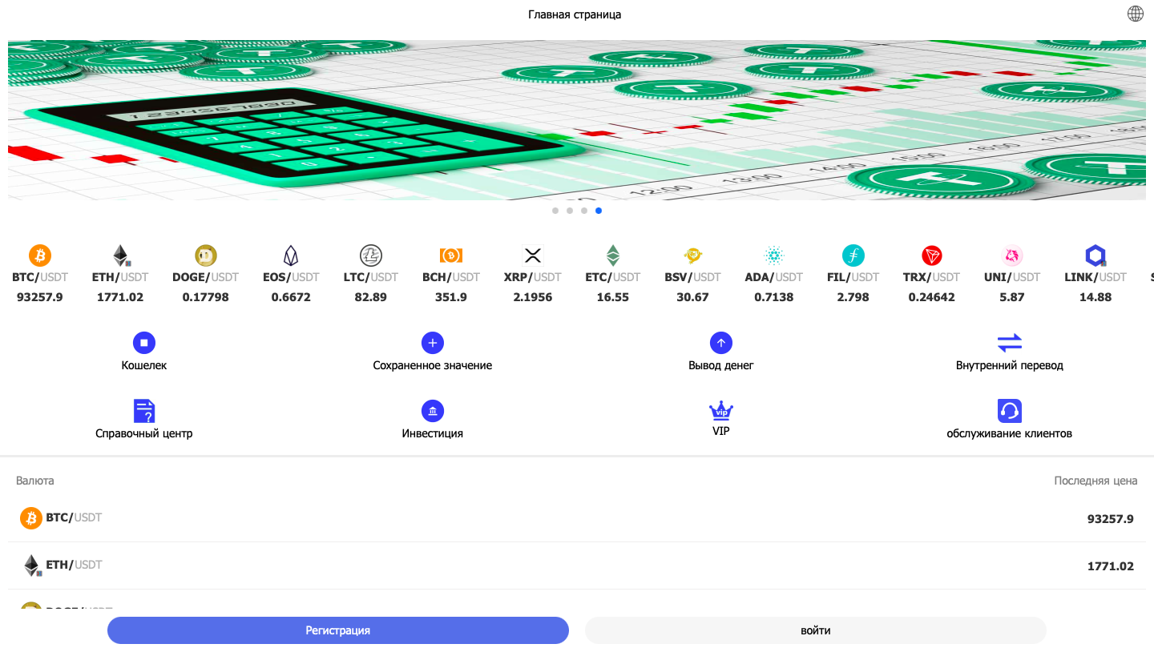Open the Справочный центр help icon
1154x652 pixels.
point(144,411)
